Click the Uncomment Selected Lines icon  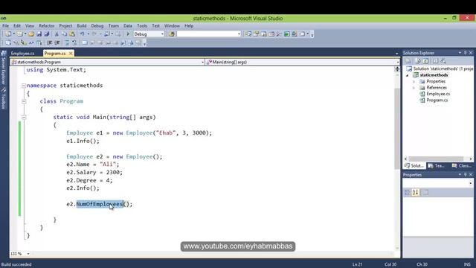point(74,43)
